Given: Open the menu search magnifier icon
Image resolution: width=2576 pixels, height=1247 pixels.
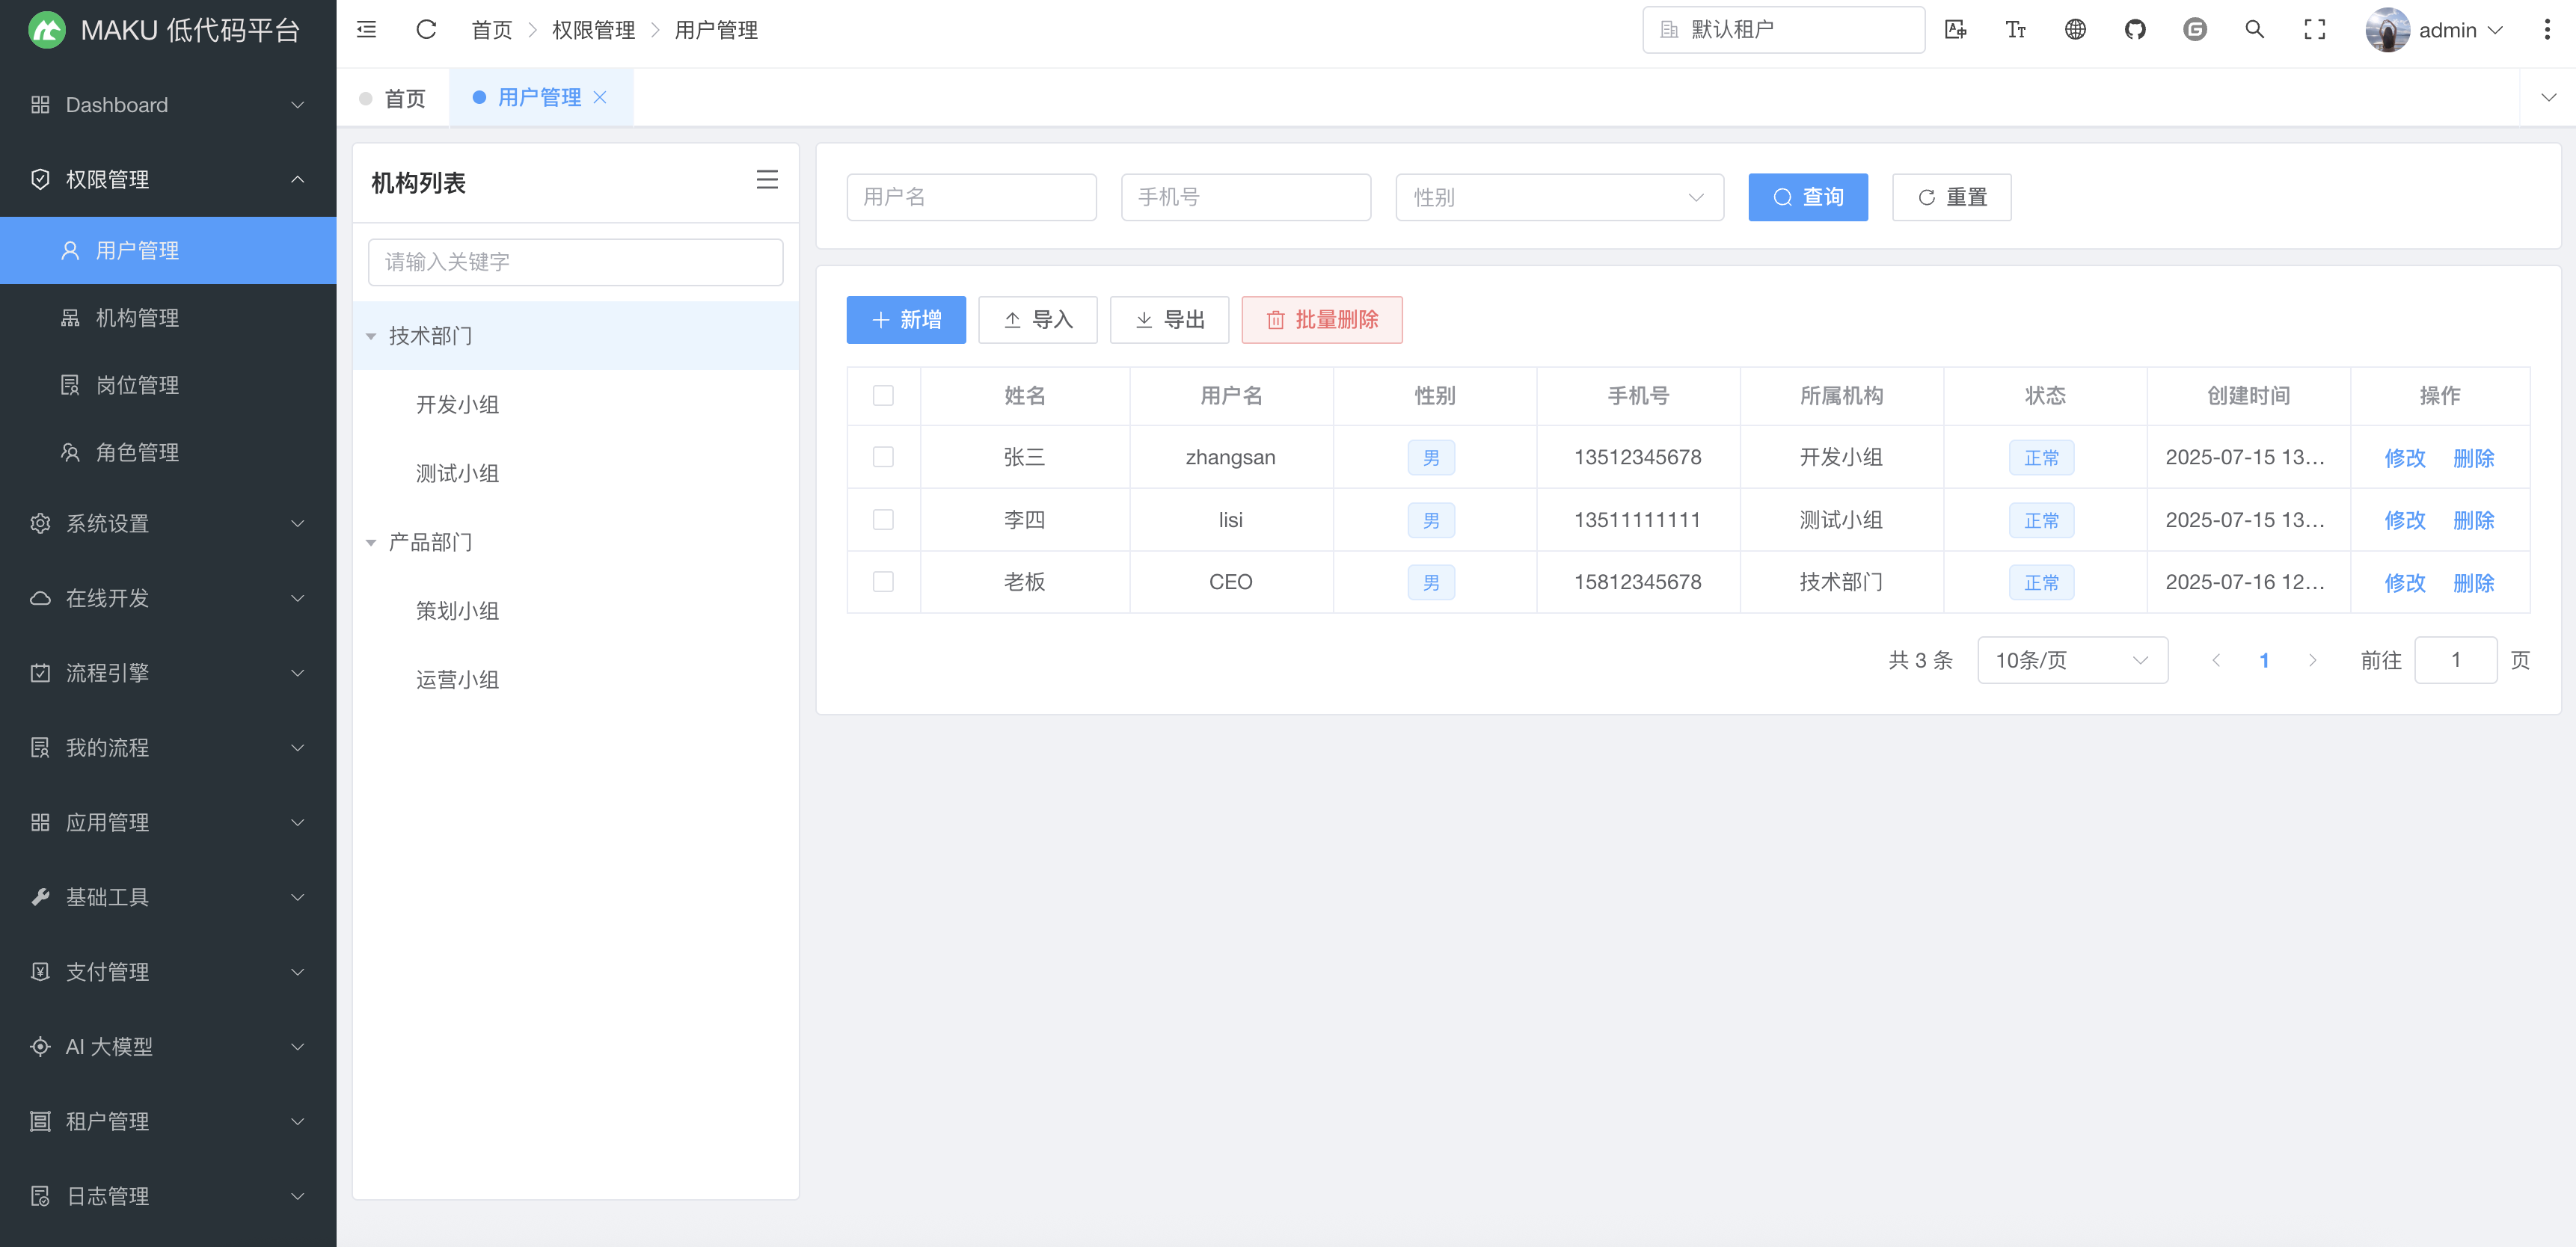Looking at the screenshot, I should 2254,30.
